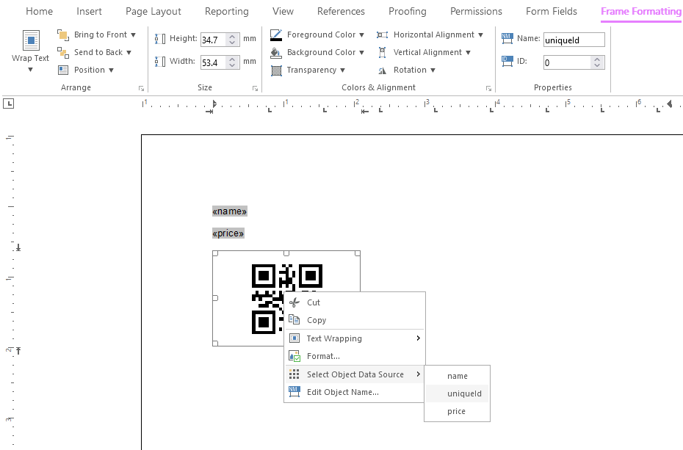Click the Foreground Color pen icon
This screenshot has height=450, width=683.
[275, 35]
